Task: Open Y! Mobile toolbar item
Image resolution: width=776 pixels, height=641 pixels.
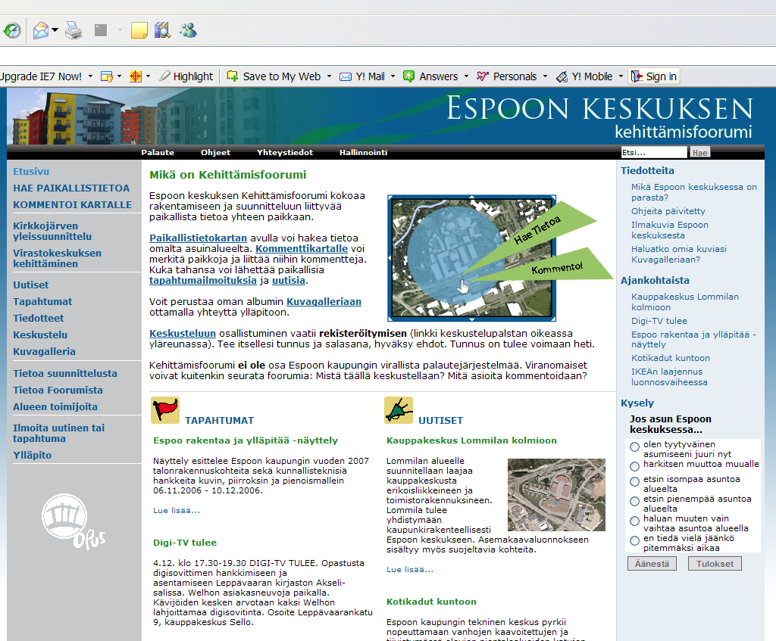Action: pyautogui.click(x=584, y=76)
